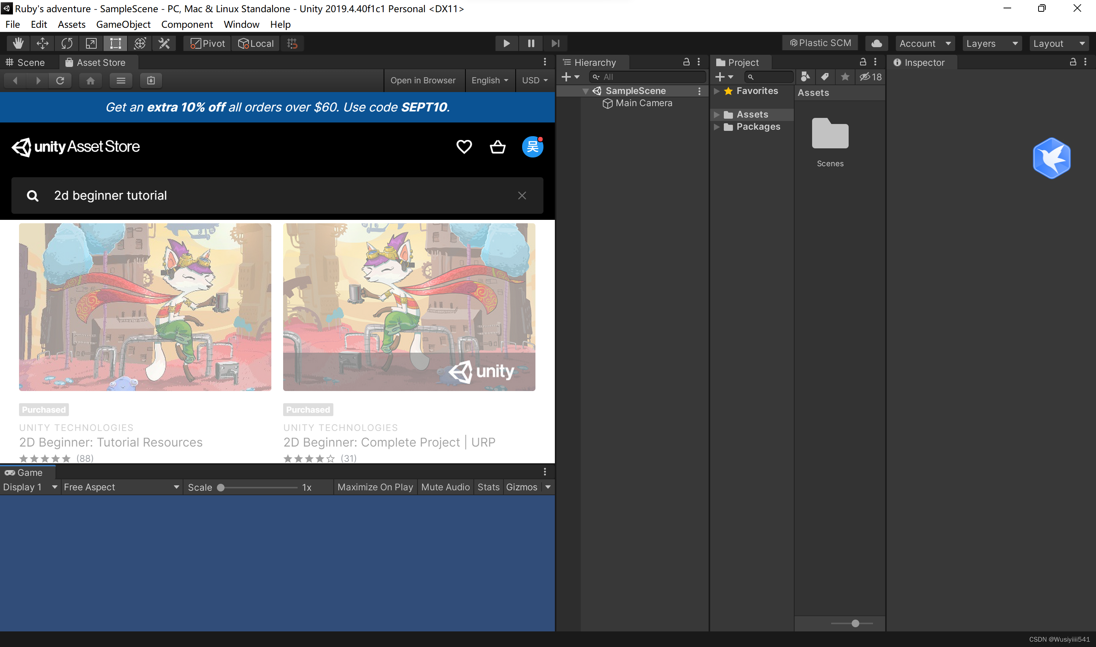Open the Asset Store shopping cart

click(497, 146)
